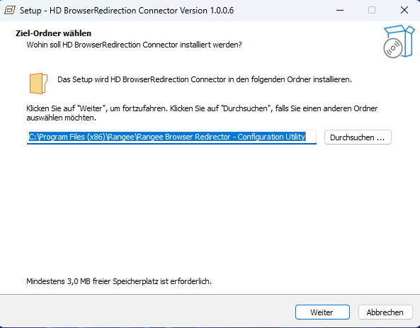Cancel setup with Abbrechen button
Screen dimensions: 420x328
tap(385, 312)
